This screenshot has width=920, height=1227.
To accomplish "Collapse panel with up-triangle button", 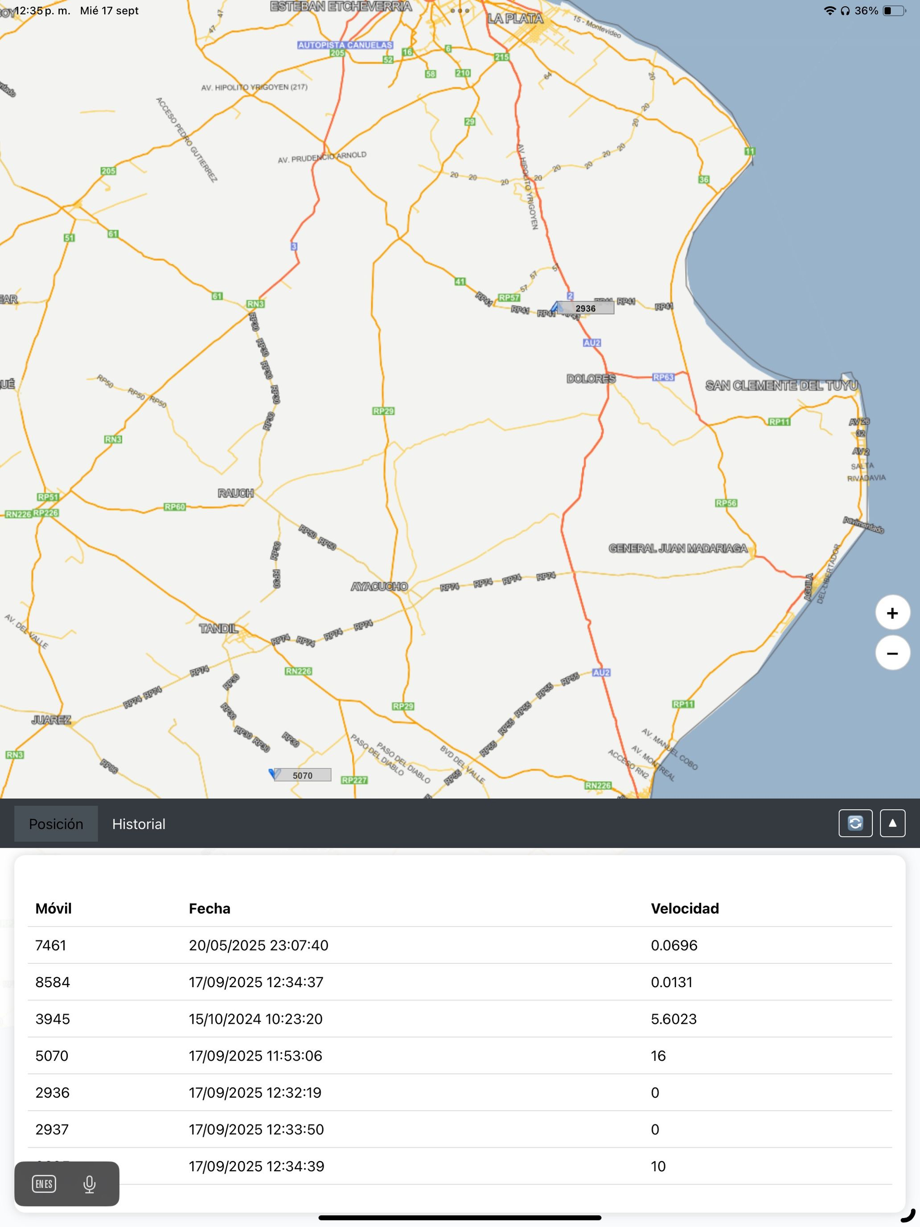I will [892, 823].
